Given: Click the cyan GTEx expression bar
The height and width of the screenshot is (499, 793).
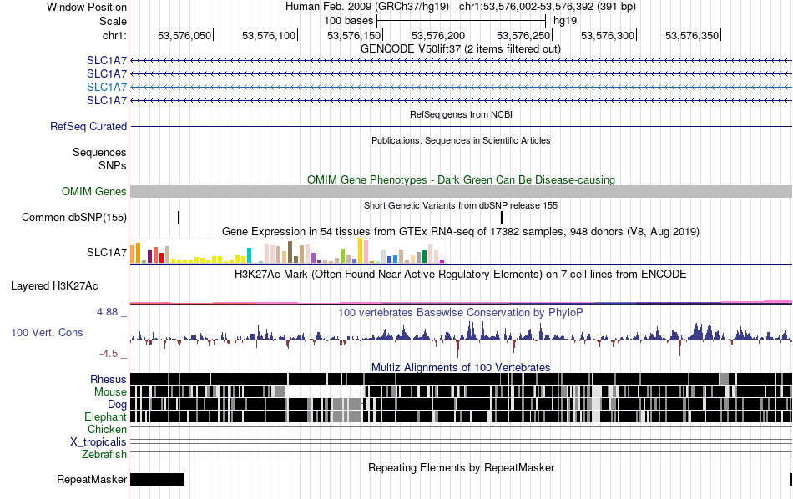Looking at the screenshot, I should 249,255.
